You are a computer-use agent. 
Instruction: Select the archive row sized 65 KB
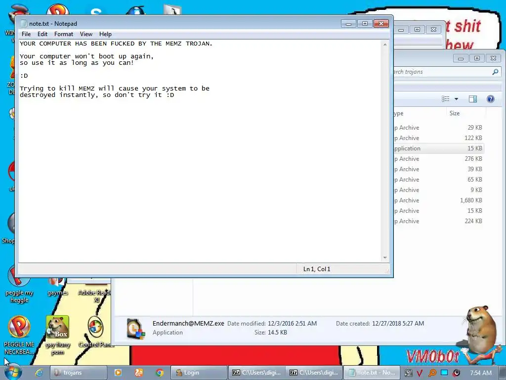coord(439,179)
